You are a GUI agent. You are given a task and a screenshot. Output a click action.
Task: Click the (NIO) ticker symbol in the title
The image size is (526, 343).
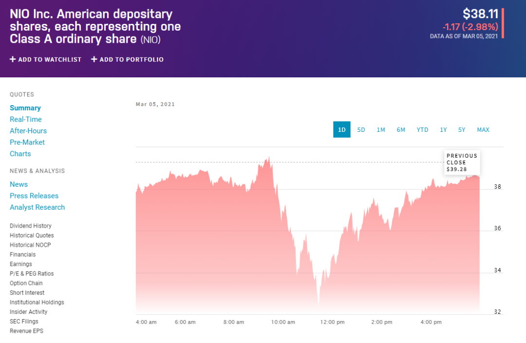pos(150,39)
